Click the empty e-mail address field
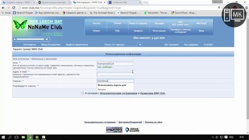Viewport: 249px width, 140px height. 116,74
